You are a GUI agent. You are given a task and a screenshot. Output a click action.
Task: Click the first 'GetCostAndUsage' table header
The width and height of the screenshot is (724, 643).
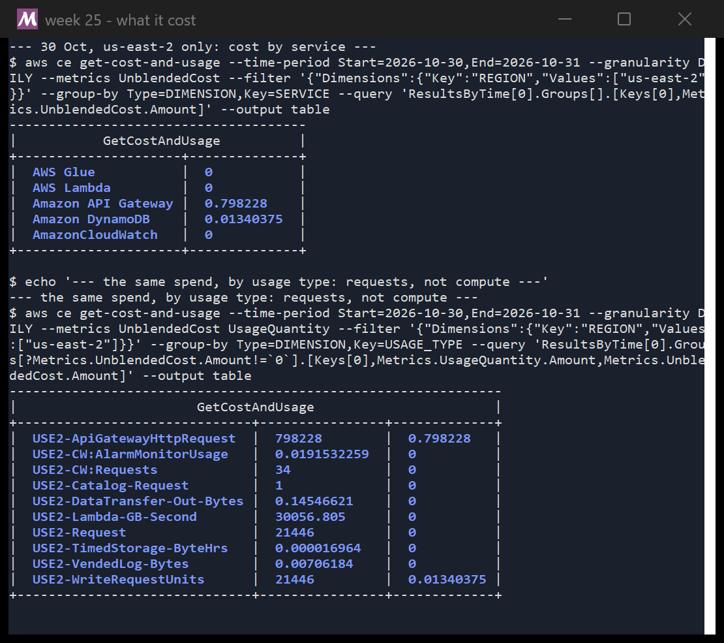(161, 140)
